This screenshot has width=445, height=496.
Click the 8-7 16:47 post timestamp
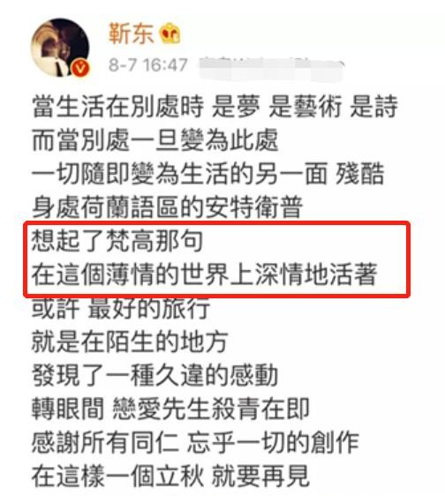148,64
